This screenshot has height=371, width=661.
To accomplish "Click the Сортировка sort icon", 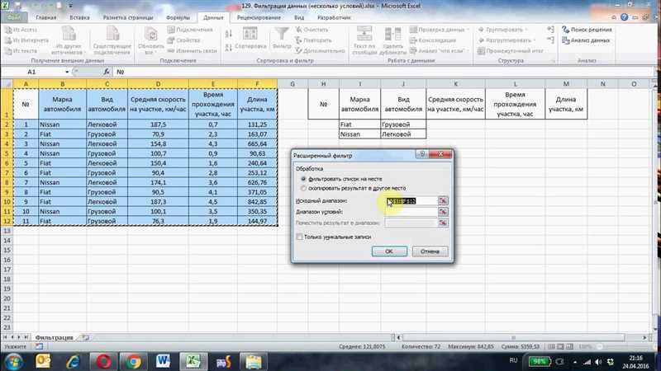I will (x=250, y=34).
